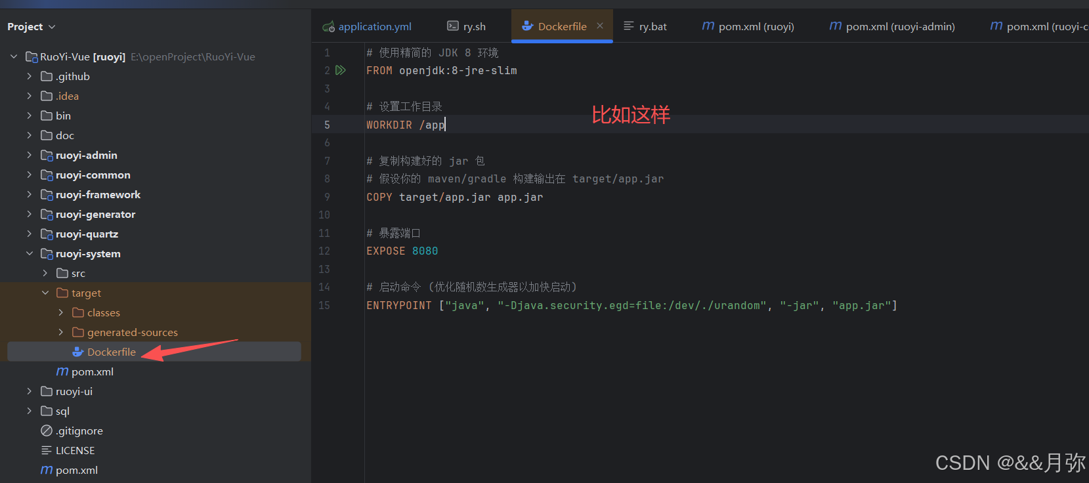Viewport: 1089px width, 483px height.
Task: Click line number 10 in gutter
Action: [324, 215]
